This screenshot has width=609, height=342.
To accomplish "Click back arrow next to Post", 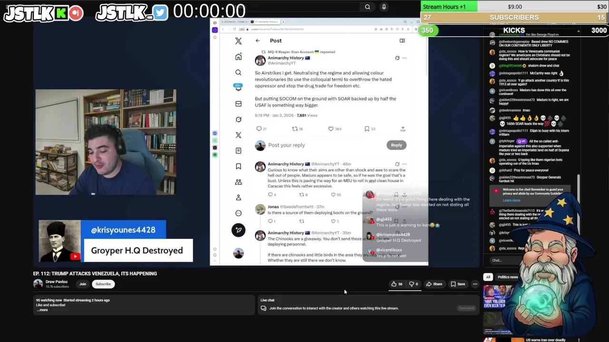I will click(257, 41).
